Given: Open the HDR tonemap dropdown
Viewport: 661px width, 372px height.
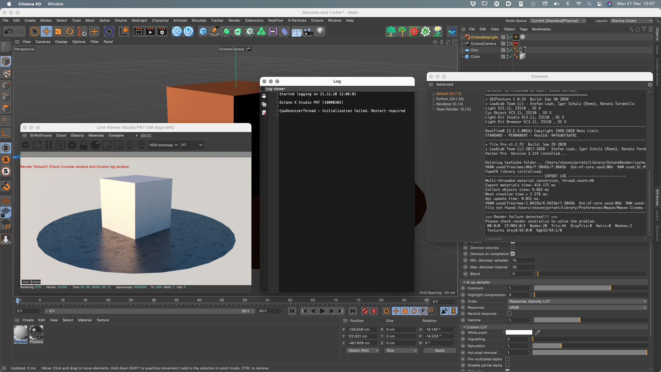Looking at the screenshot, I should click(x=163, y=145).
